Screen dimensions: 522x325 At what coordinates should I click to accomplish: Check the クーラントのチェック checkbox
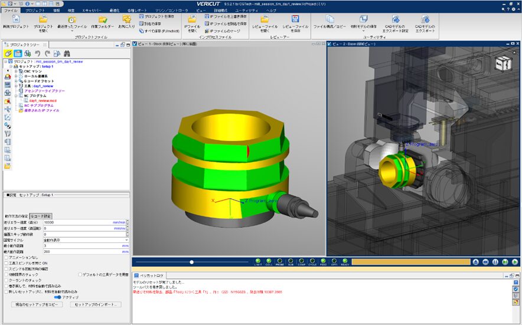6,280
